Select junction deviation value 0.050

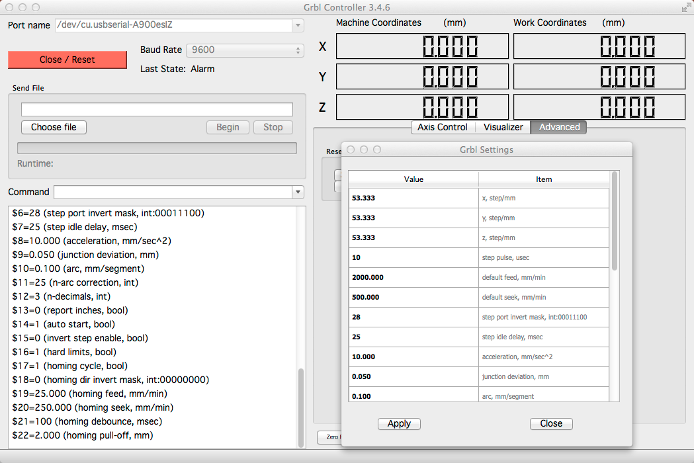[413, 377]
